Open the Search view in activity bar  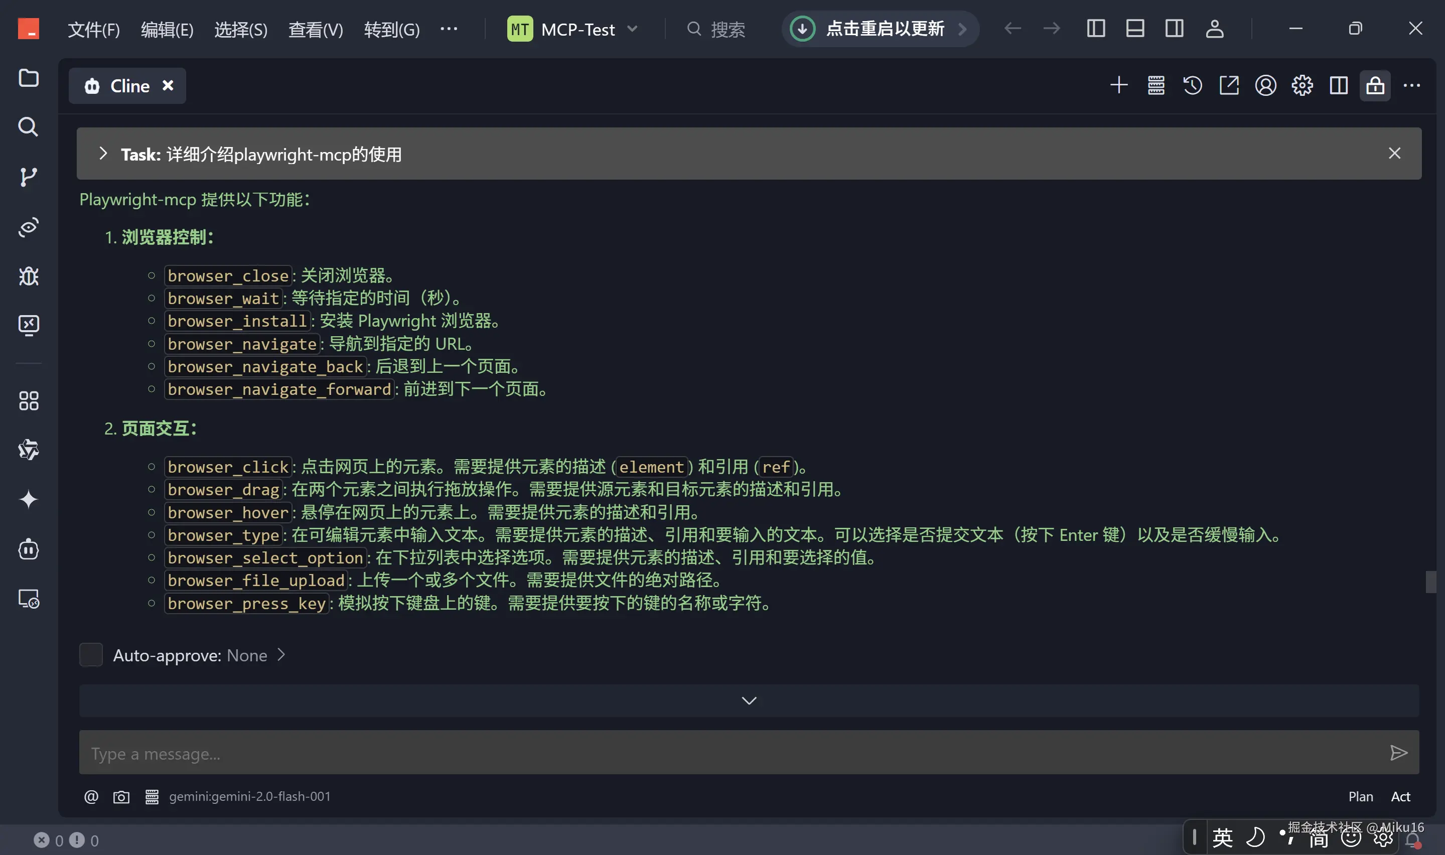click(x=28, y=126)
